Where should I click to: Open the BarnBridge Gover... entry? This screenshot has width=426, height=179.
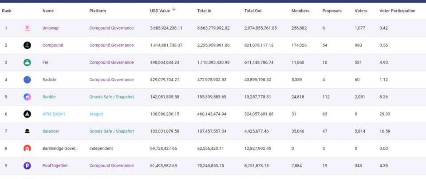pyautogui.click(x=60, y=149)
